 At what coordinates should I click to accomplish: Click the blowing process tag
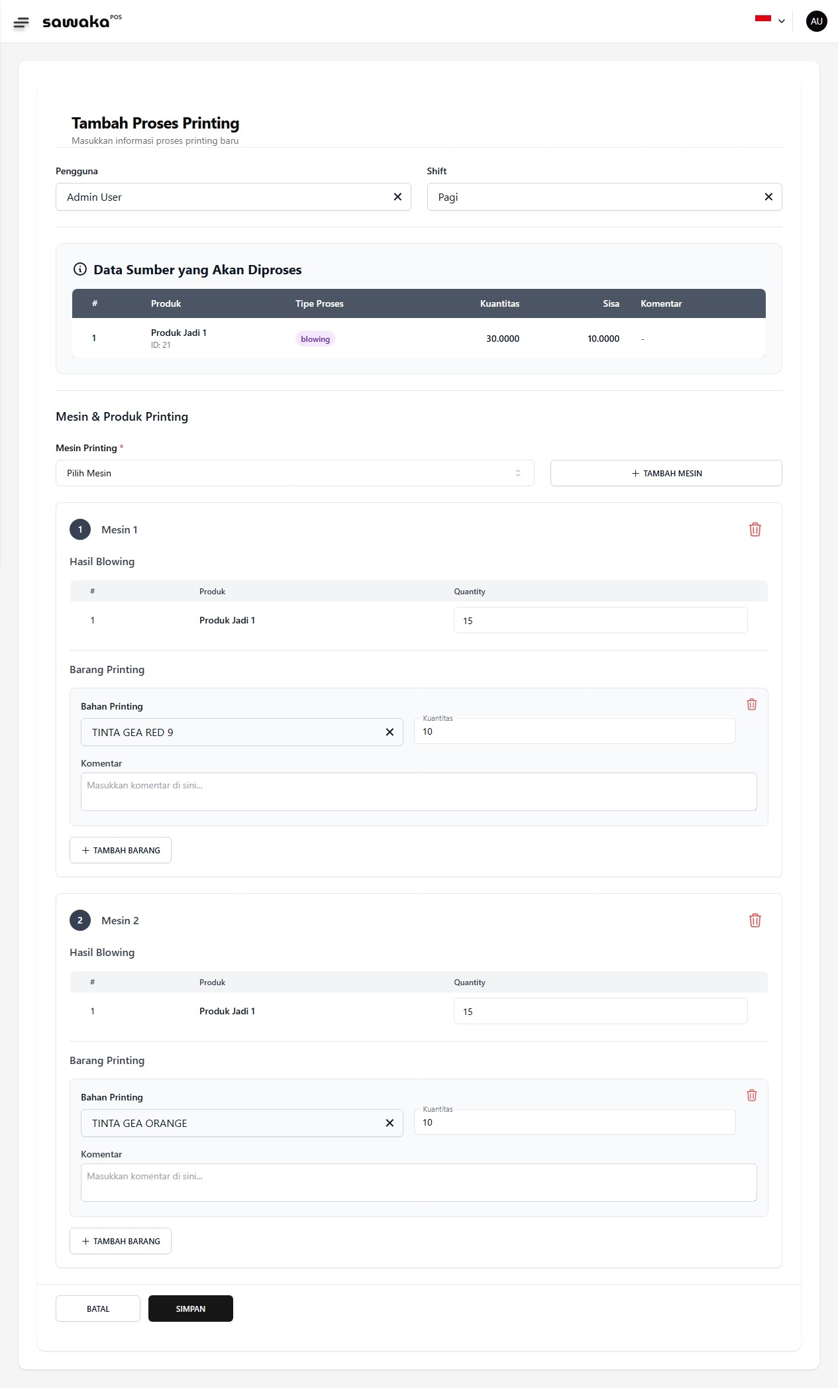click(x=315, y=339)
